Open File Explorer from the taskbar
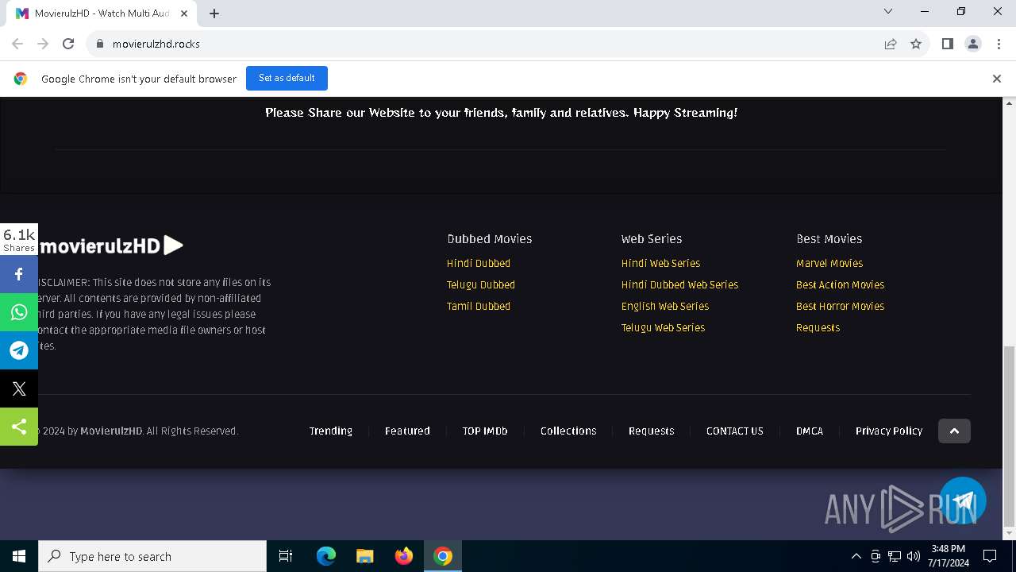1016x572 pixels. 365,556
